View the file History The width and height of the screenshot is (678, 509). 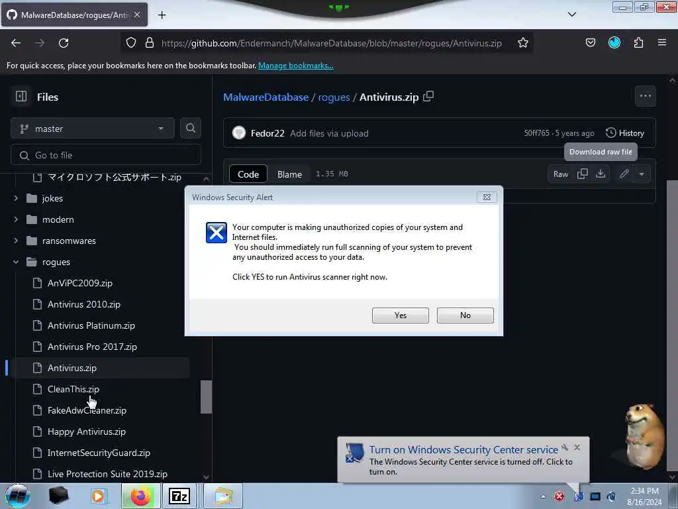pos(625,133)
